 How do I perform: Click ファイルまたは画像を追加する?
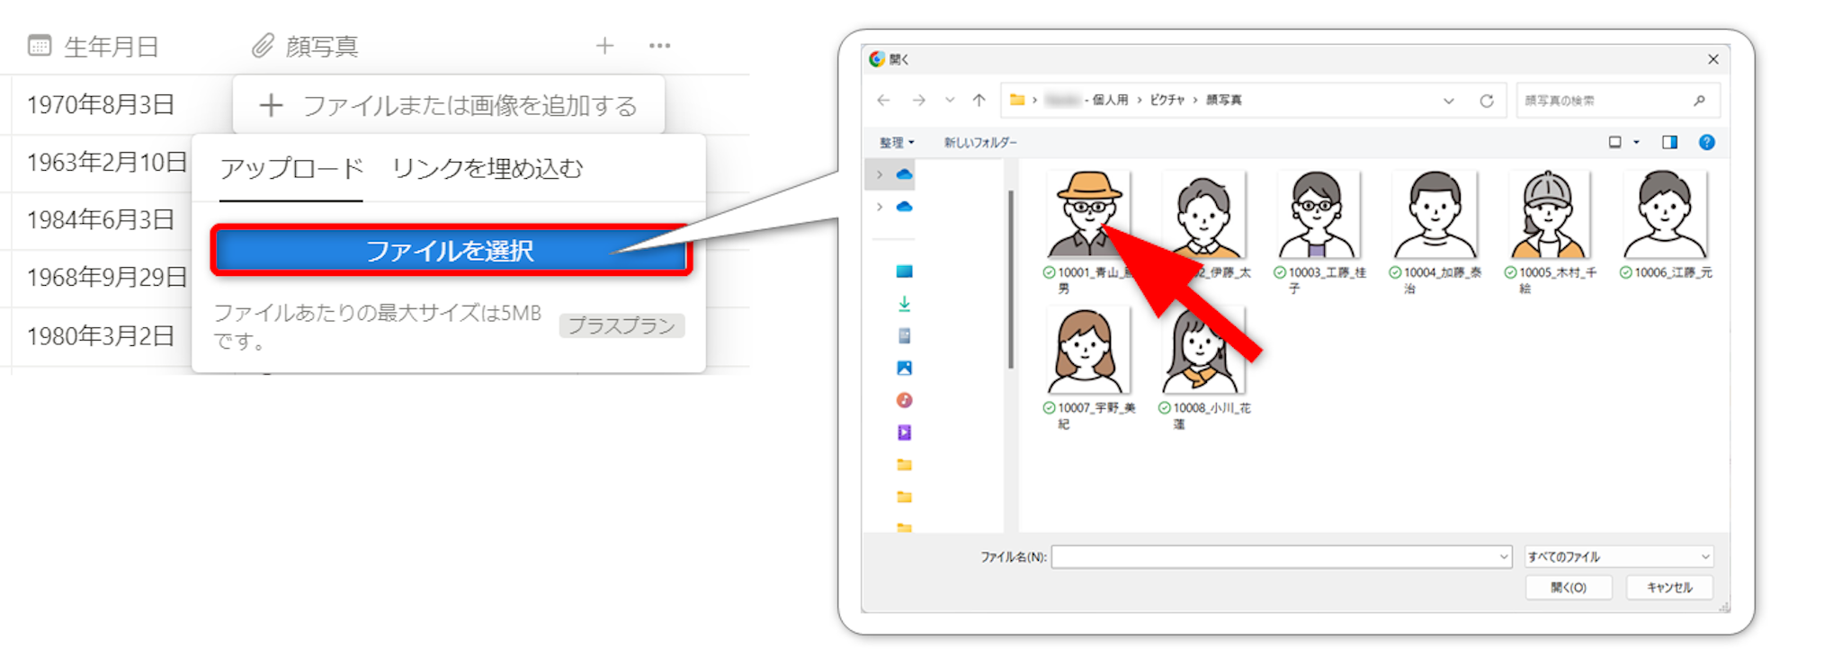click(448, 105)
